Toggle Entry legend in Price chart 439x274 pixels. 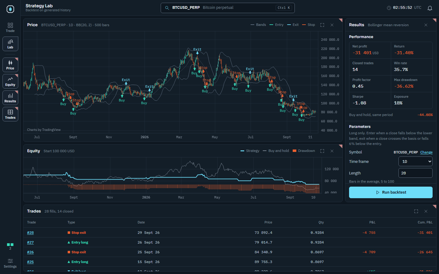(277, 25)
